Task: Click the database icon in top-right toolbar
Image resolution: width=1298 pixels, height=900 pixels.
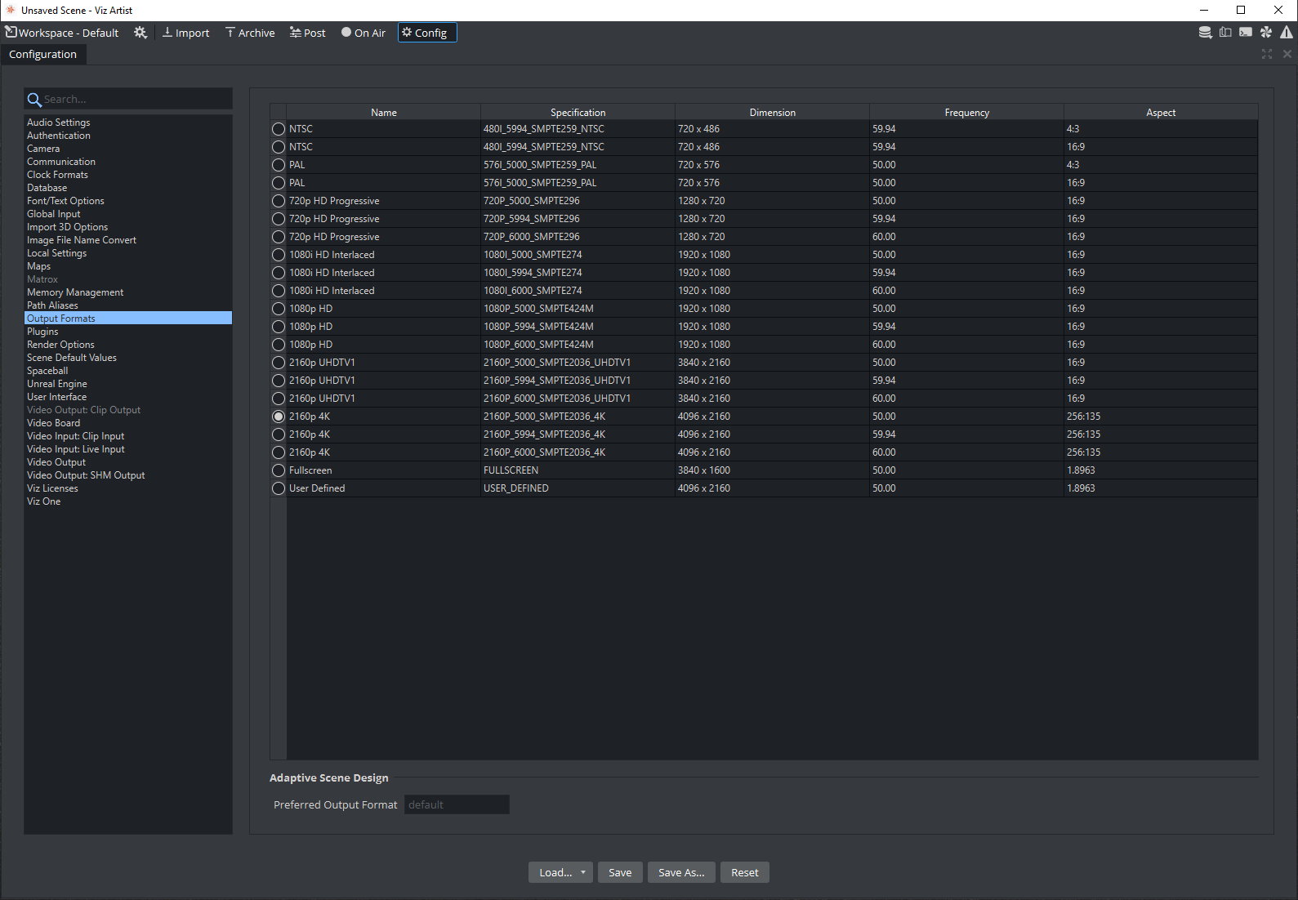Action: click(x=1205, y=33)
